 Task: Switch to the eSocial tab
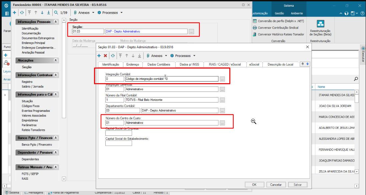click(x=254, y=64)
